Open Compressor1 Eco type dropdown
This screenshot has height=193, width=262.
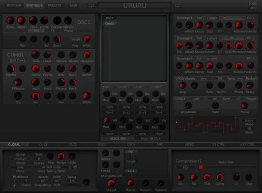coord(186,168)
